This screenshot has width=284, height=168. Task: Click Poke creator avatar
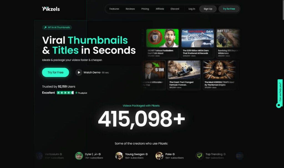[159, 156]
